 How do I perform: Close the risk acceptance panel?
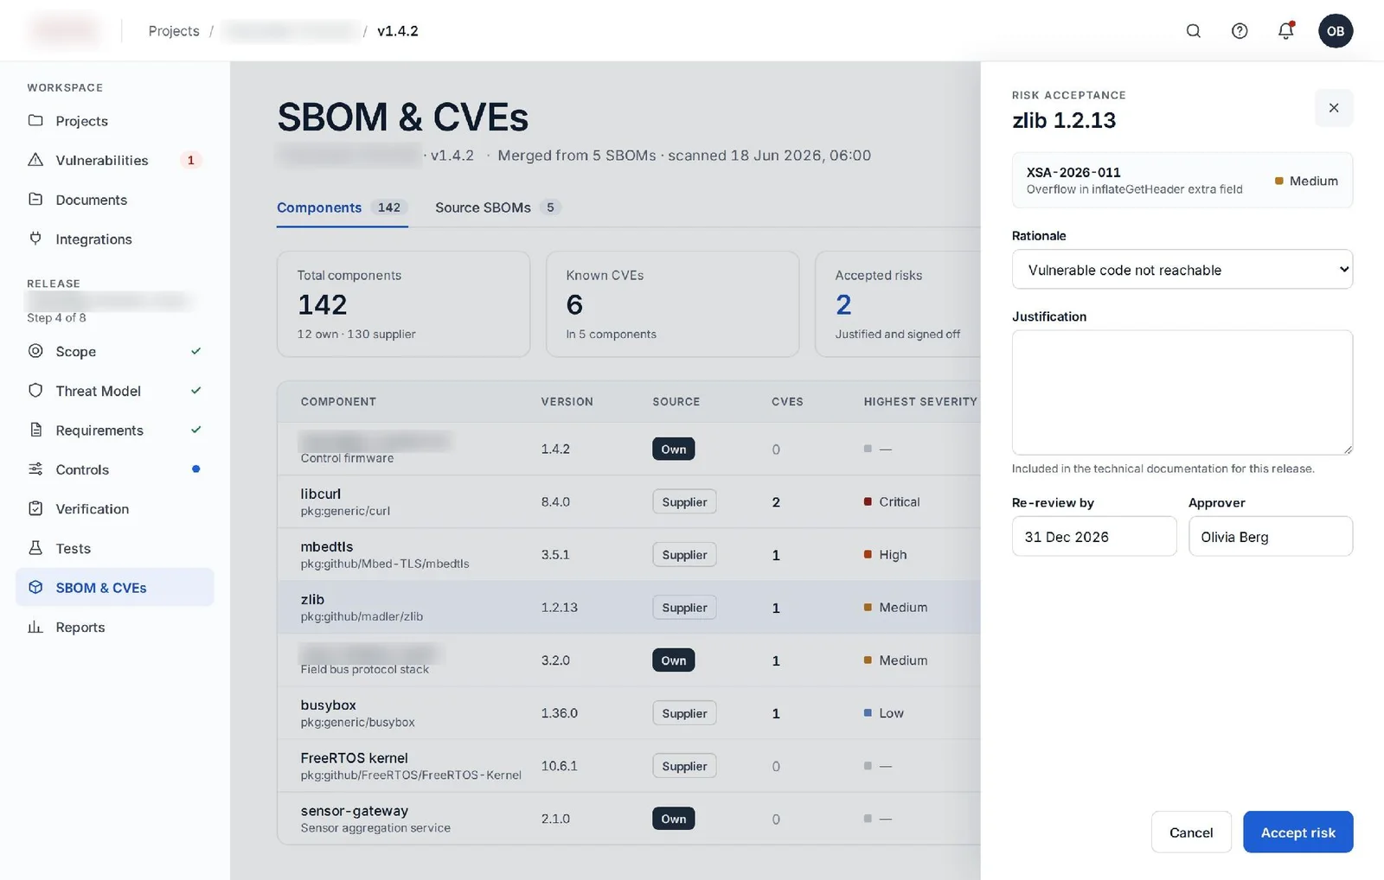[1333, 108]
